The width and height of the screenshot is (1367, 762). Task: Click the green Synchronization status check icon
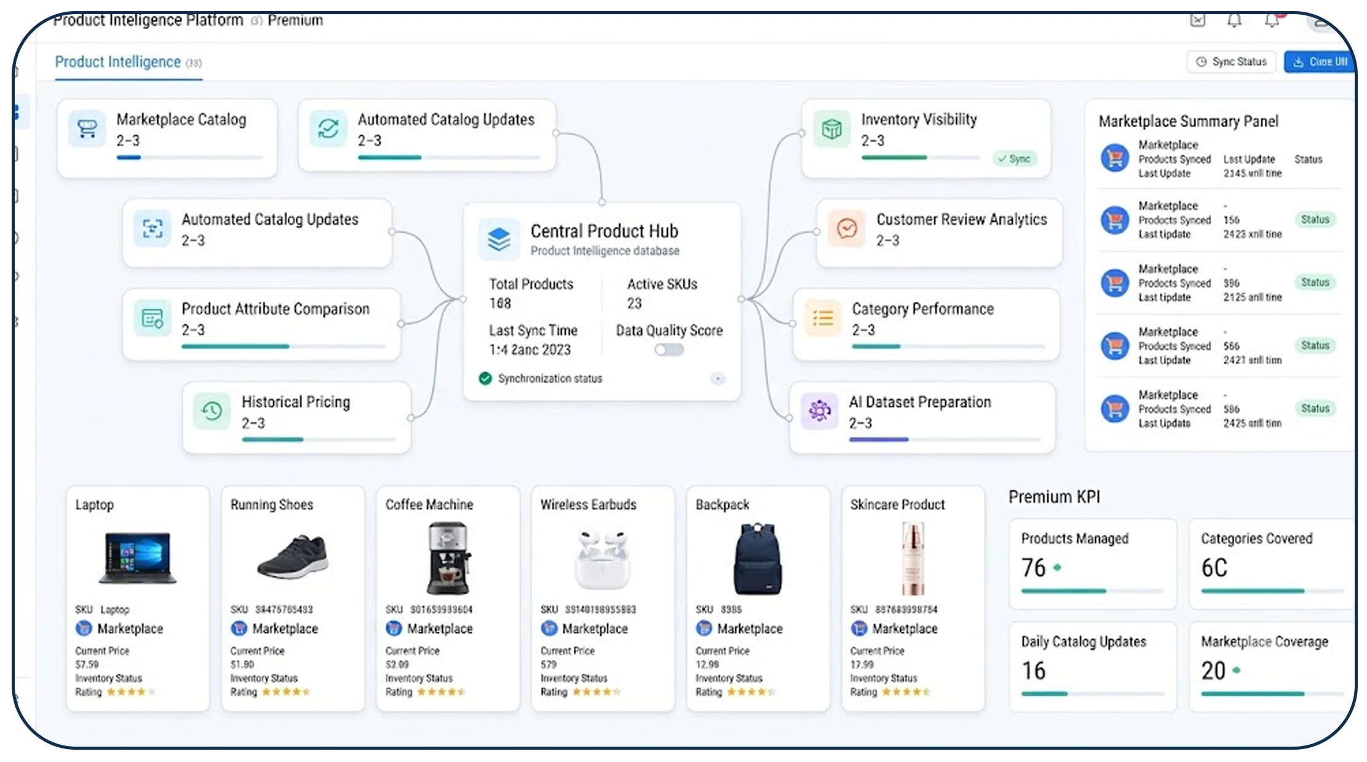485,379
